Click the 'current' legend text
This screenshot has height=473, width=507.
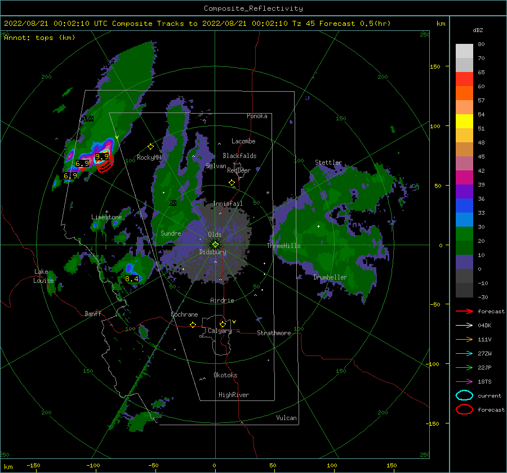pos(490,396)
